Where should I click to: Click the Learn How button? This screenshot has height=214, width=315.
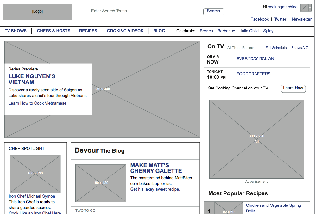coord(293,89)
